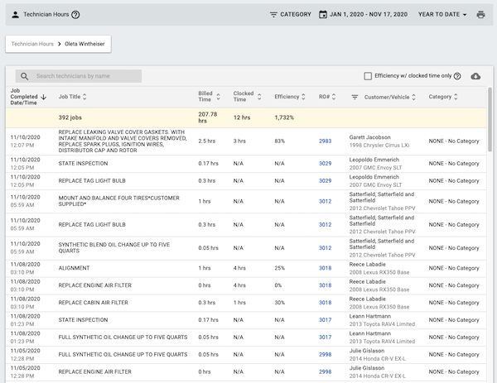Click the person icon beside Technician Hours title
The height and width of the screenshot is (383, 497).
(x=15, y=15)
